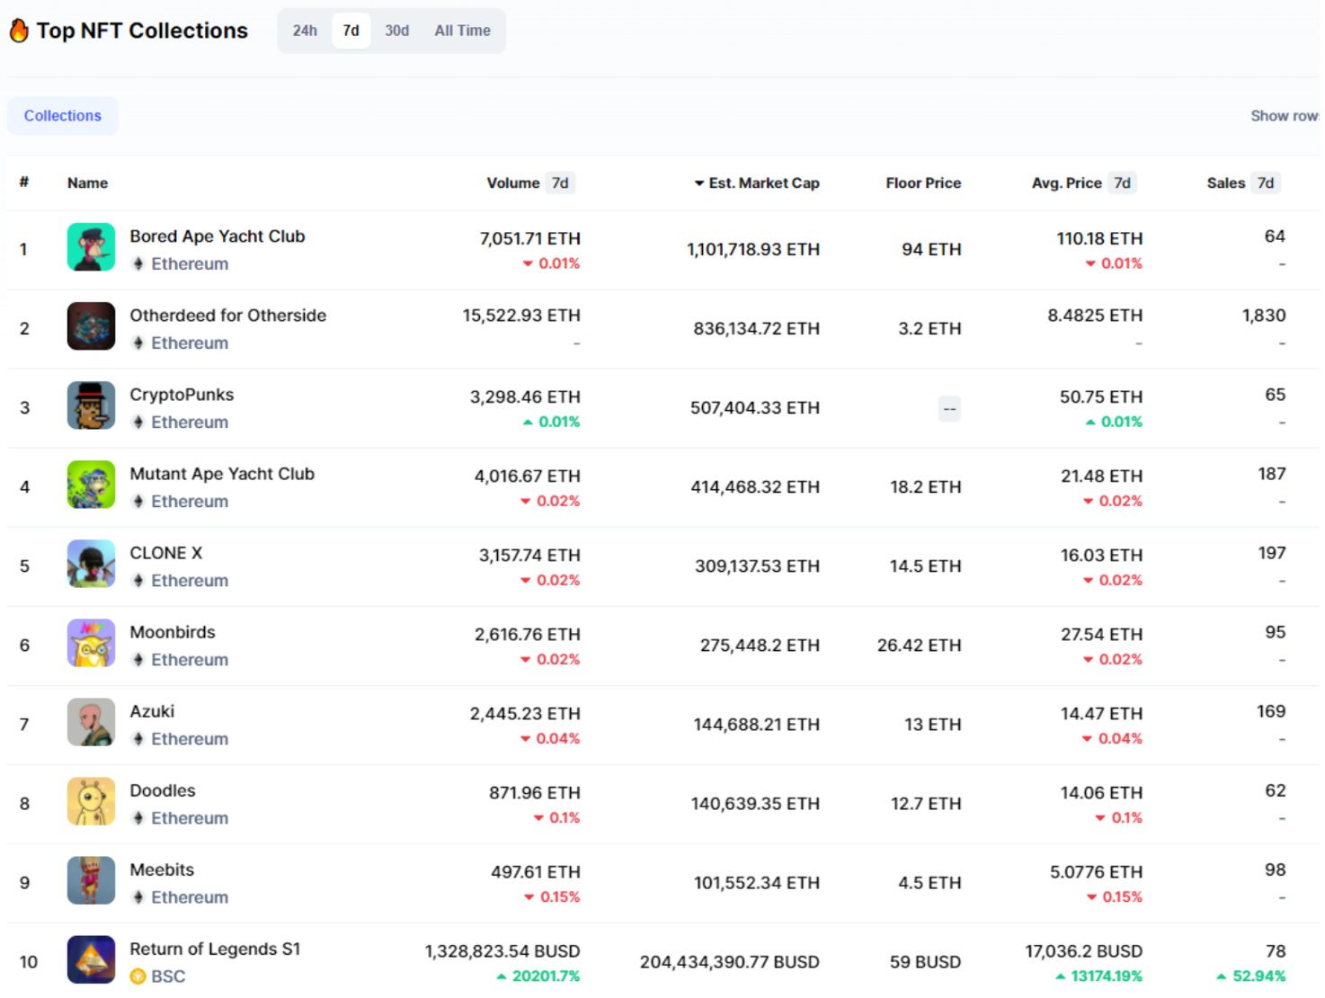Click the 26.42 ETH floor price
Screen dimensions: 1325x998
[920, 645]
